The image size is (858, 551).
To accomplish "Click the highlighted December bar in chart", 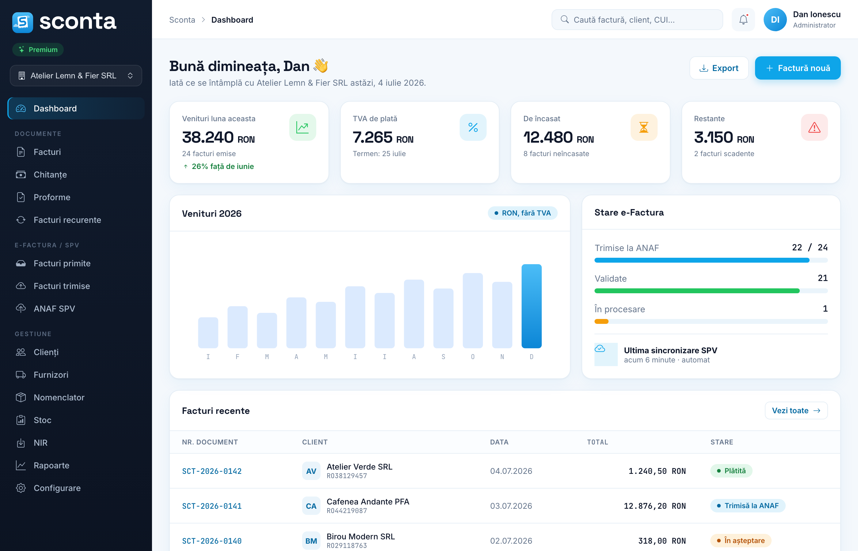I will 531,306.
